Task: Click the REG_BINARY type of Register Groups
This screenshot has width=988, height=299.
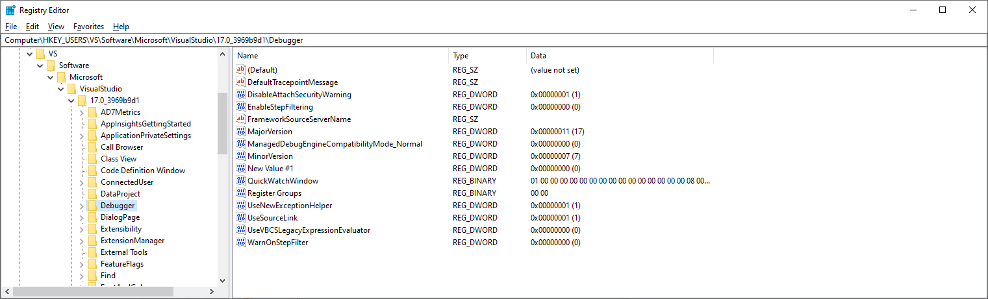Action: 474,193
